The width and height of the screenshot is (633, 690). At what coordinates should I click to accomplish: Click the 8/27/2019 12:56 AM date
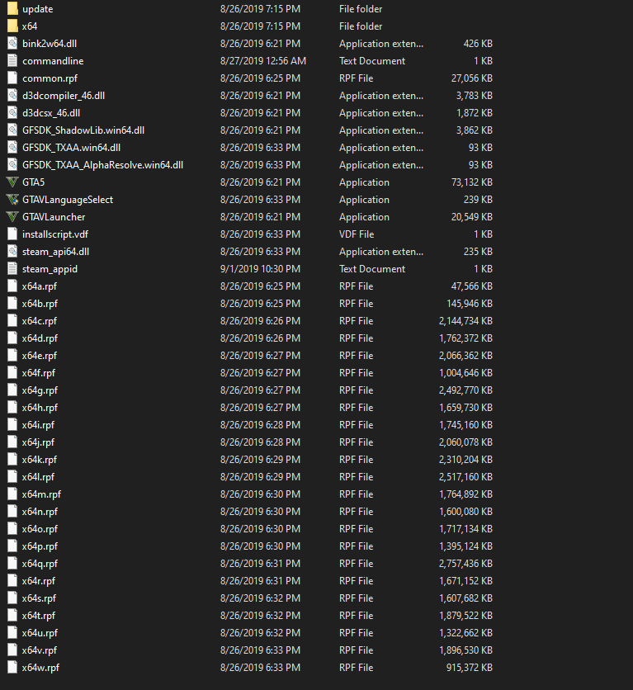tap(263, 61)
